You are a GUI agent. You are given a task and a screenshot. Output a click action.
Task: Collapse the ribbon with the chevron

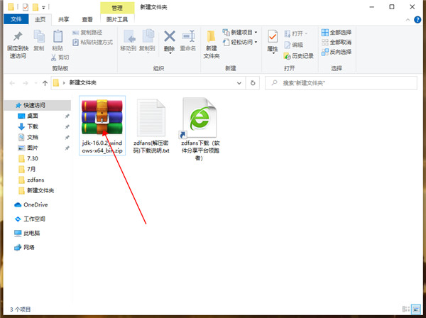tap(408, 20)
